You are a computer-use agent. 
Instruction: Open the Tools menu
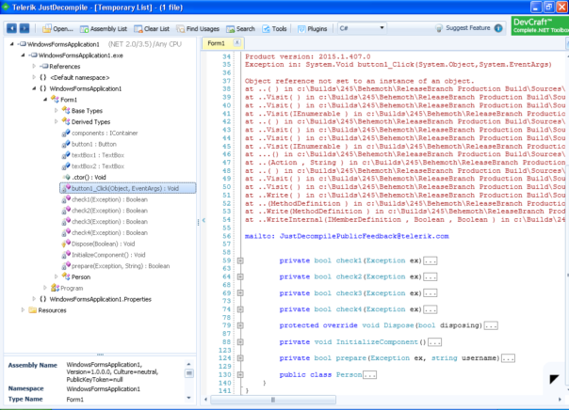click(x=274, y=29)
